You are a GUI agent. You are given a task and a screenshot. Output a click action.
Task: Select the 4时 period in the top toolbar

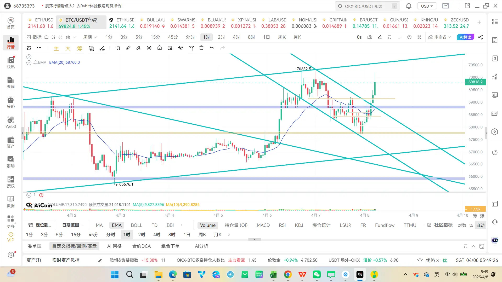click(x=236, y=37)
